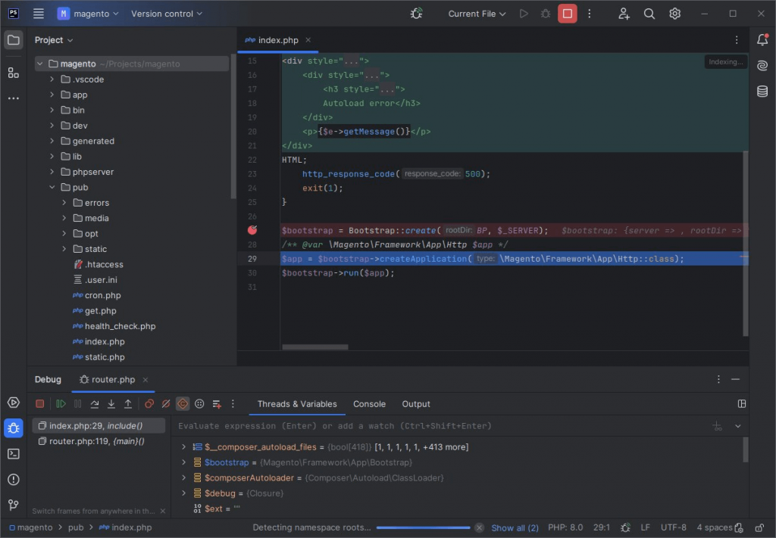Viewport: 776px width, 538px height.
Task: Open AI Assistant spiral icon
Action: (762, 65)
